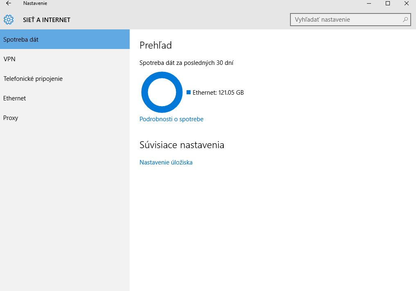Click the back arrow in title bar
The image size is (416, 291).
click(9, 3)
